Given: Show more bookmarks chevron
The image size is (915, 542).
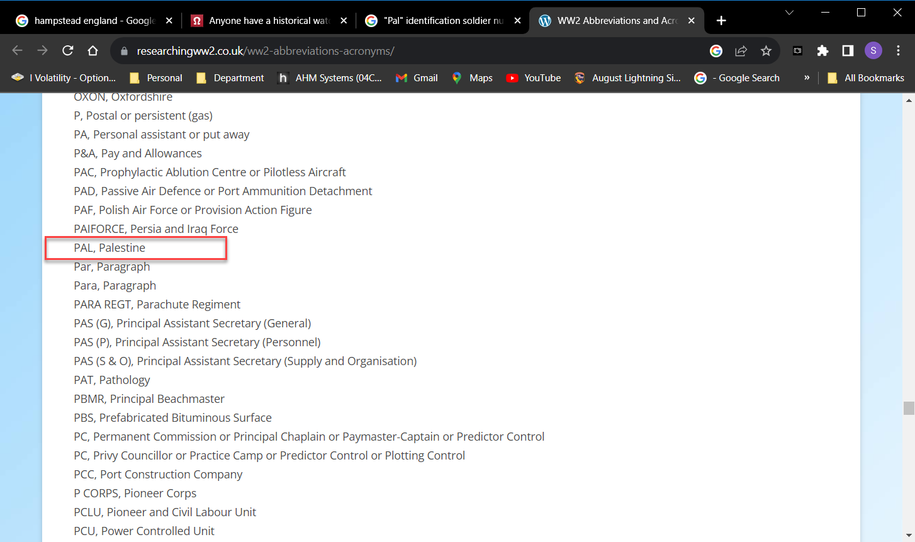Looking at the screenshot, I should pos(807,78).
